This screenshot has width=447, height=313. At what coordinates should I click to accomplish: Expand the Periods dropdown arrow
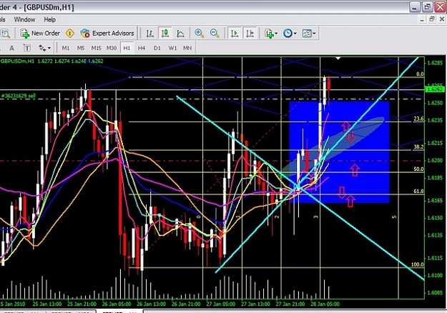(x=295, y=34)
